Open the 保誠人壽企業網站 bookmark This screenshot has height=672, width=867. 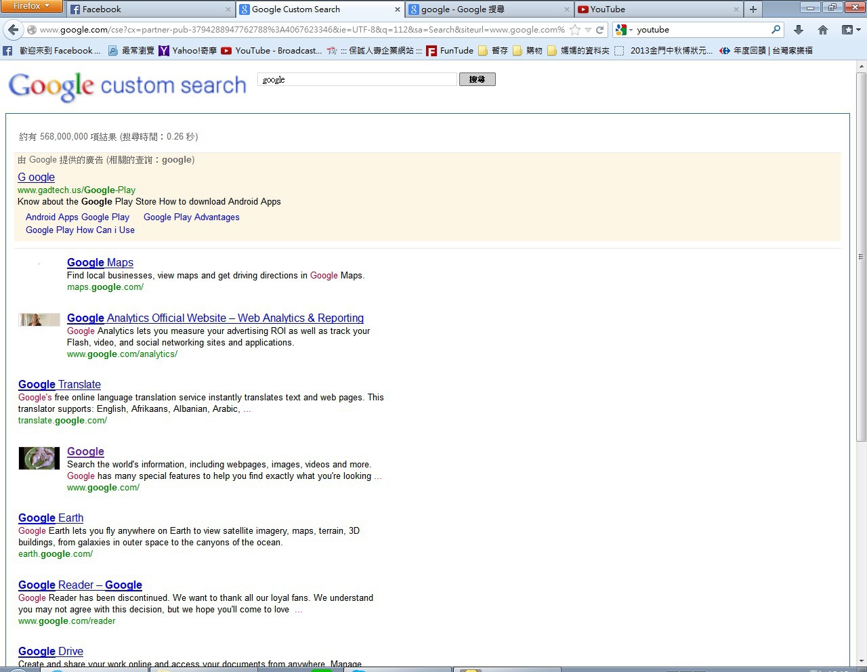click(x=374, y=51)
